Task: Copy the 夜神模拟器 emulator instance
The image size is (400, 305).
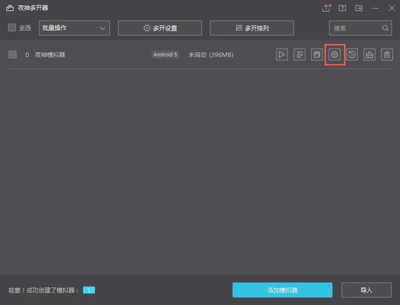Action: [317, 54]
